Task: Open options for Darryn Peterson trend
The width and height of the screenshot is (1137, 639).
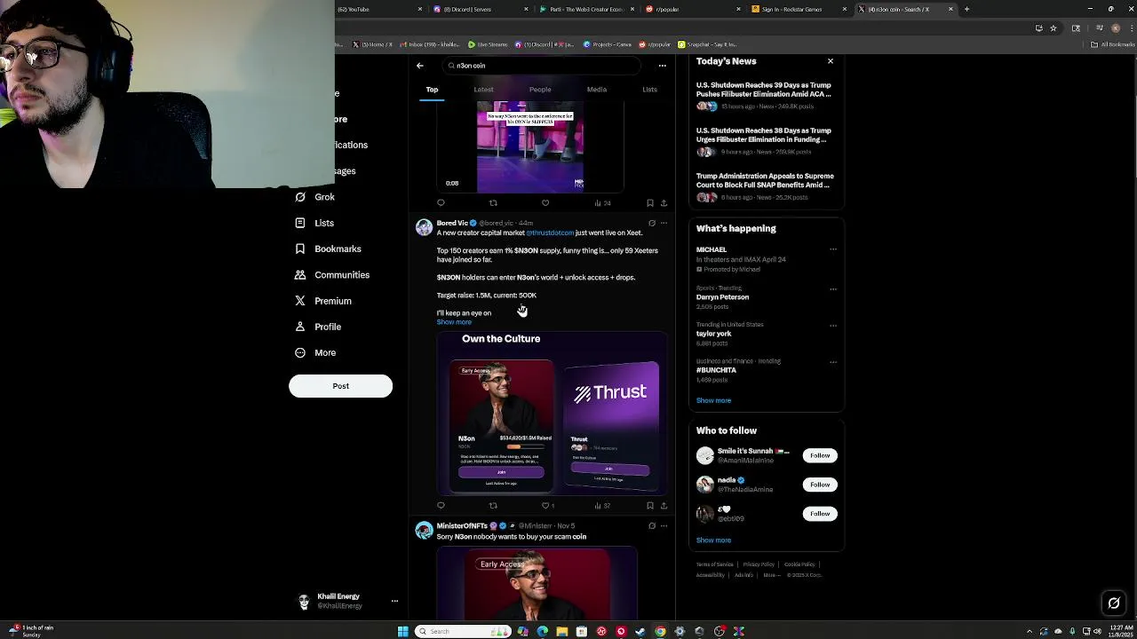Action: (833, 288)
